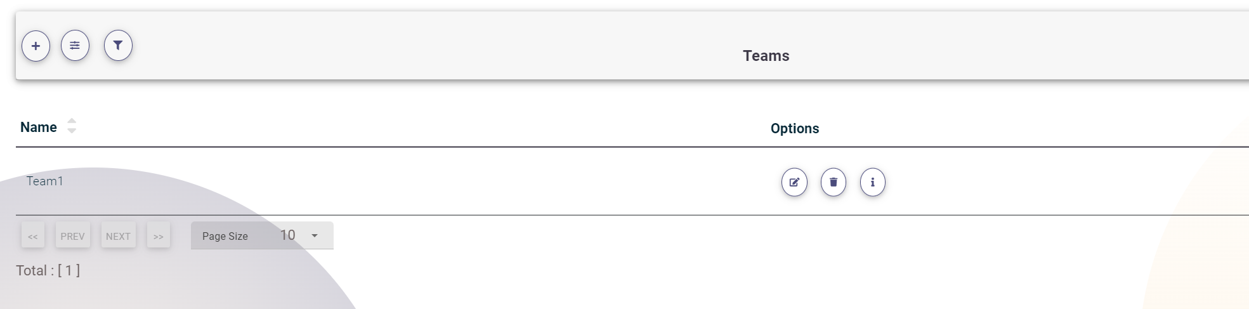Click the Options column header
Screen dimensions: 1249x309
pos(795,128)
